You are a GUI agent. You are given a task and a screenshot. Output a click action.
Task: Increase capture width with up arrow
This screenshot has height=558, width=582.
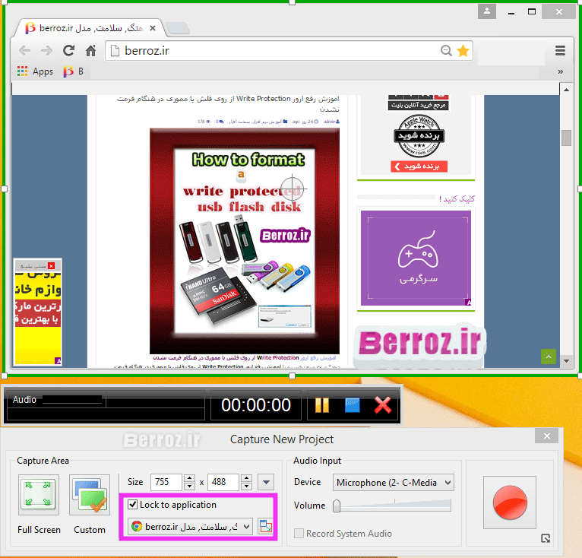coord(189,478)
